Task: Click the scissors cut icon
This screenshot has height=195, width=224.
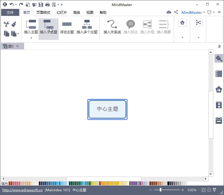Action: 6,24
